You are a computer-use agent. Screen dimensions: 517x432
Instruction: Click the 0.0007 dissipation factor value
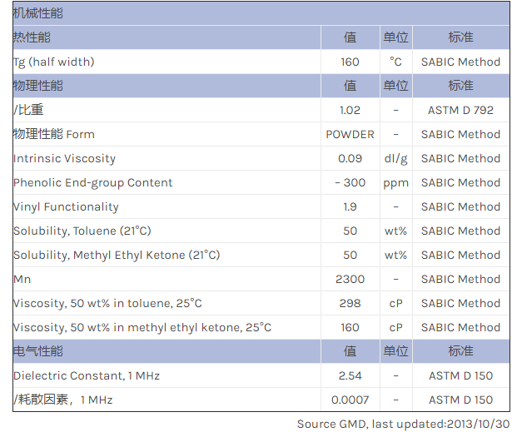coord(350,400)
